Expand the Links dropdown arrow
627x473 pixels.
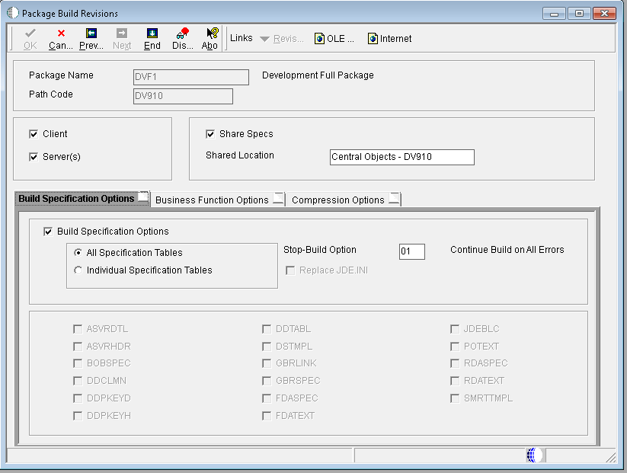[x=264, y=39]
